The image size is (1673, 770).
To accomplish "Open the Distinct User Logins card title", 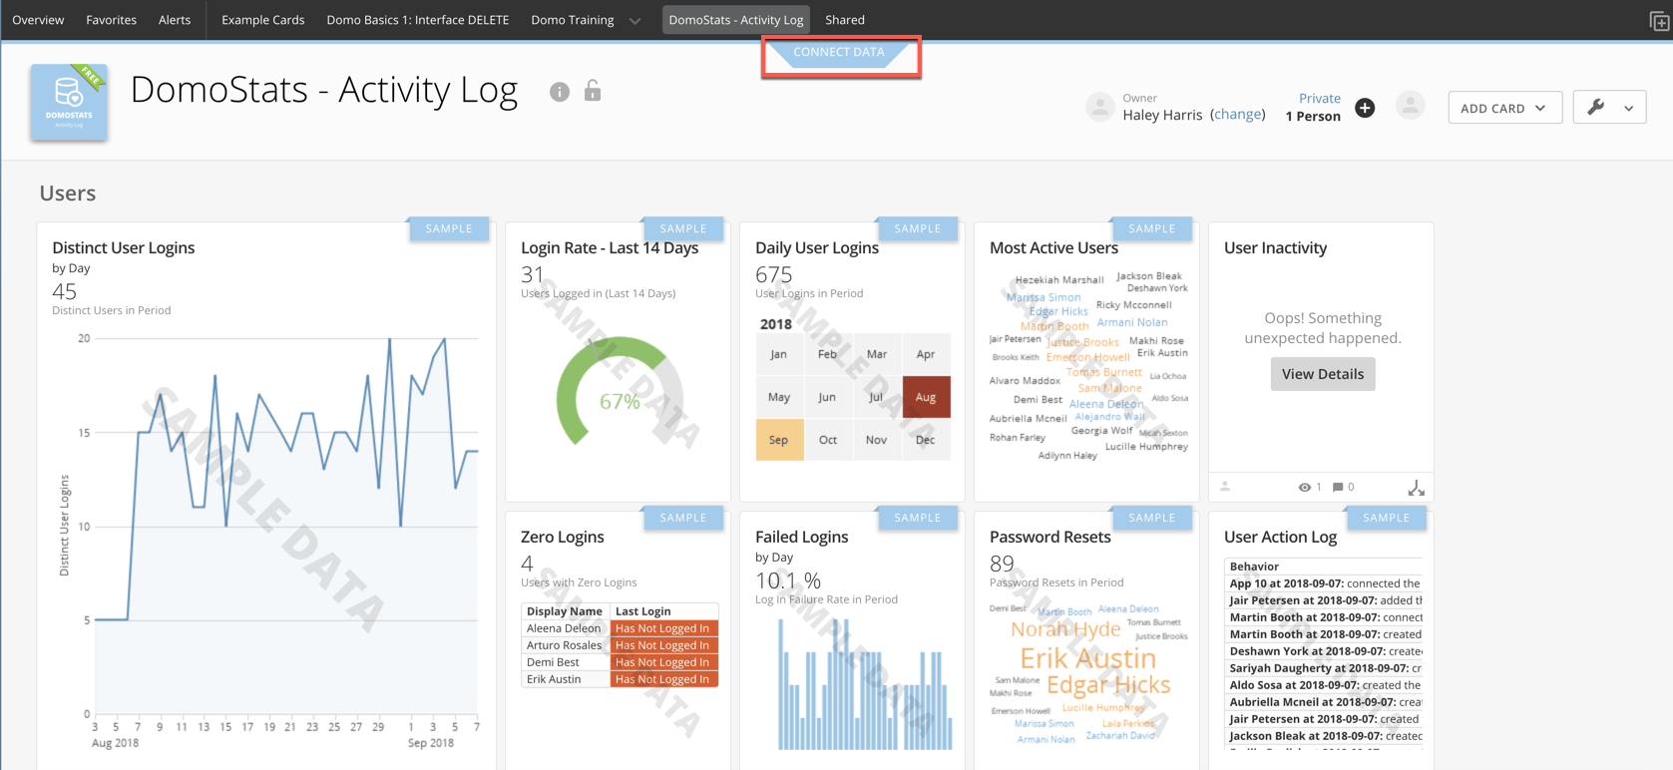I will click(124, 248).
